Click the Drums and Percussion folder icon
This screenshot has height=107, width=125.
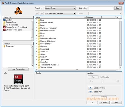pyautogui.click(x=39, y=28)
